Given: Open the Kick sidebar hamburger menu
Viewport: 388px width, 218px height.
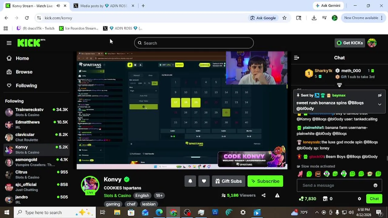Looking at the screenshot, I should [x=9, y=43].
